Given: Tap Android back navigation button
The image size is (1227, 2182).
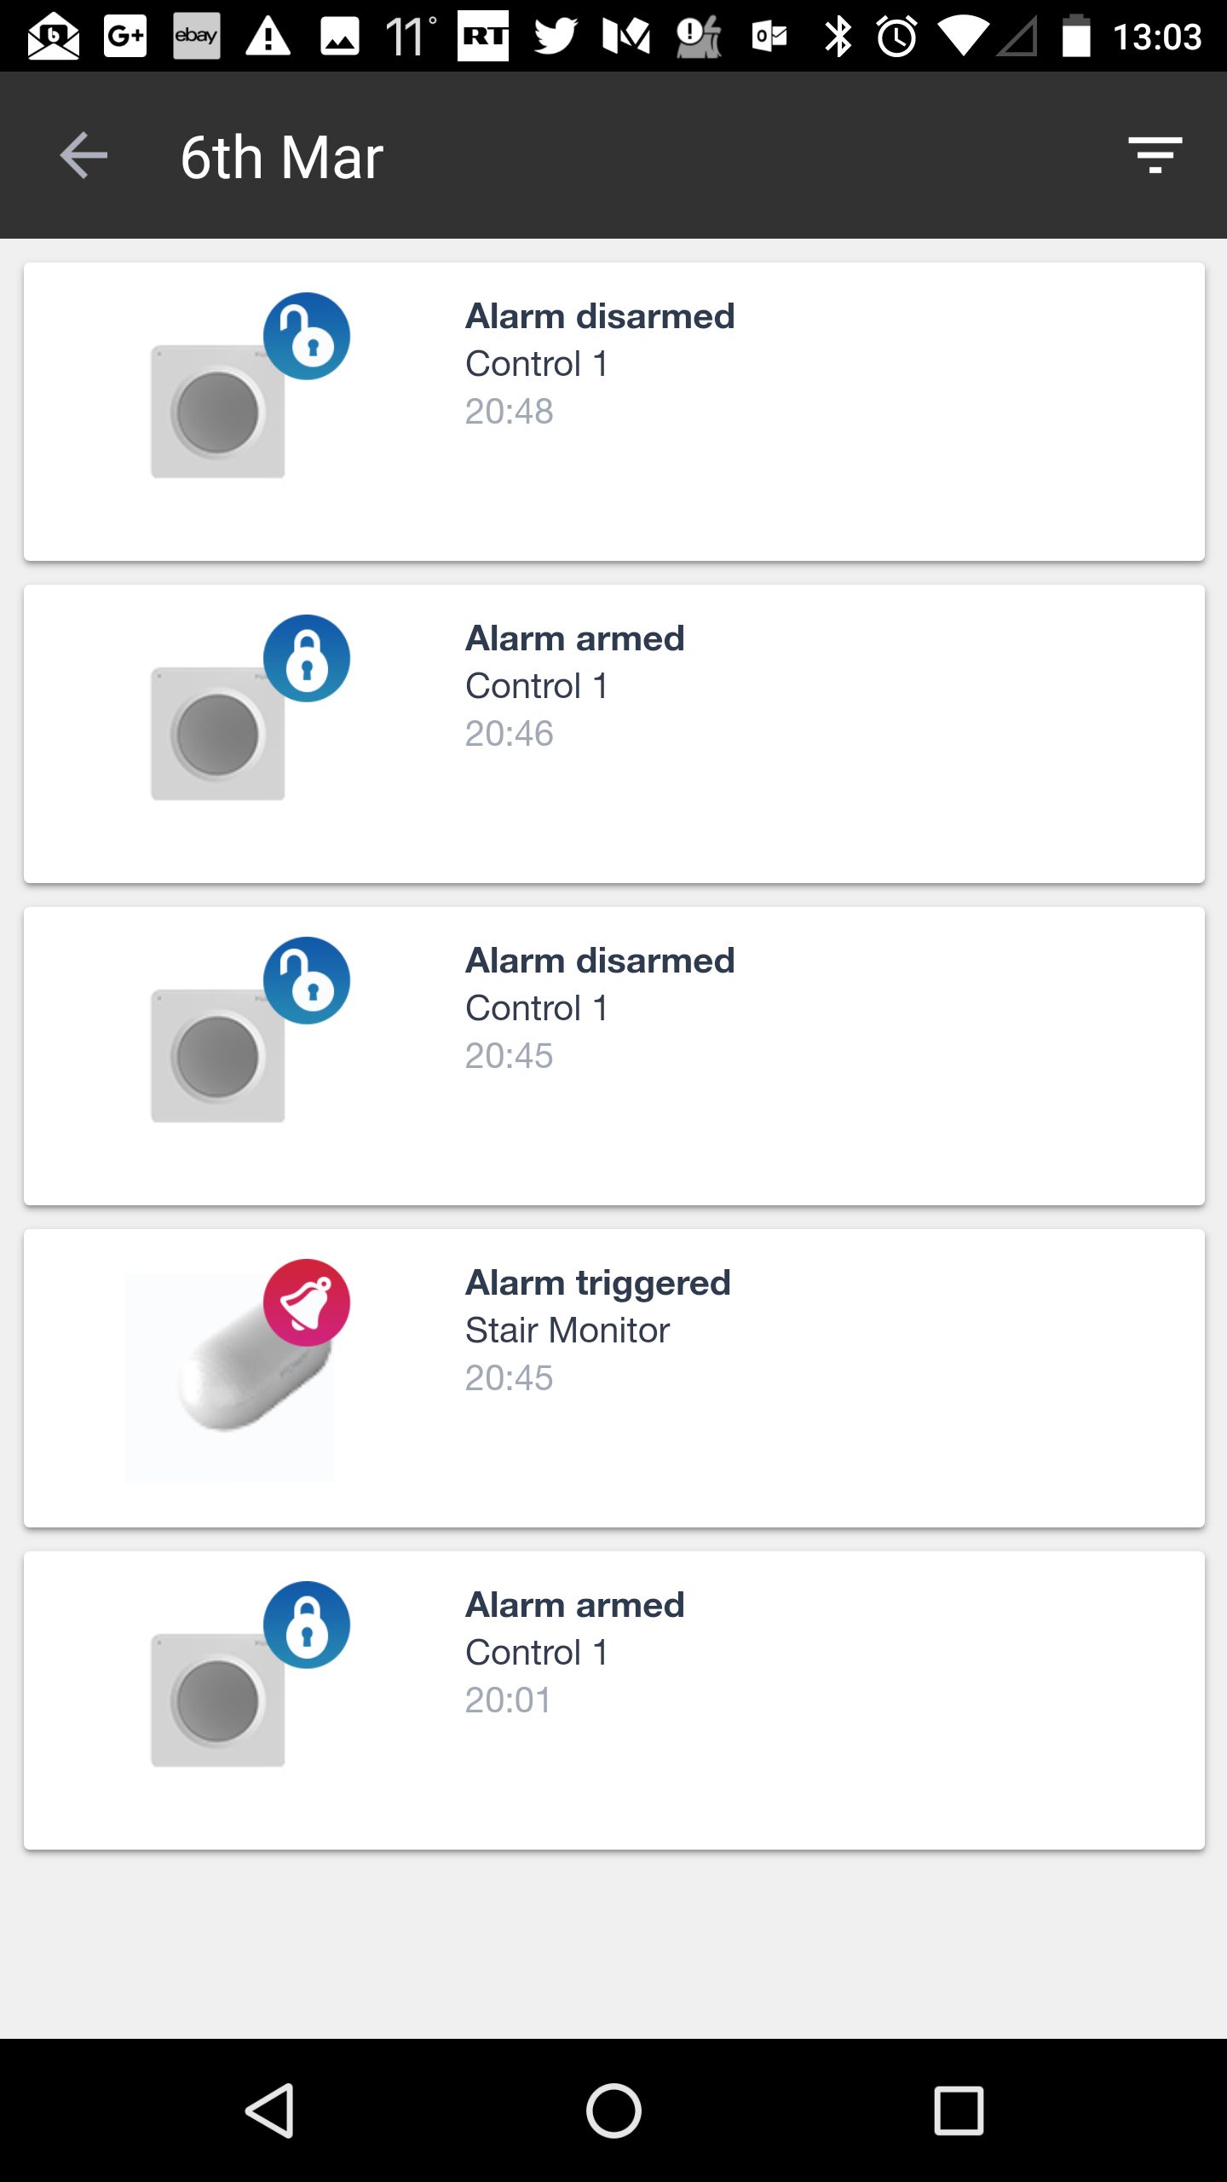Looking at the screenshot, I should [x=270, y=2110].
